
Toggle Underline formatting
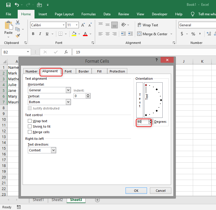[x=47, y=34]
